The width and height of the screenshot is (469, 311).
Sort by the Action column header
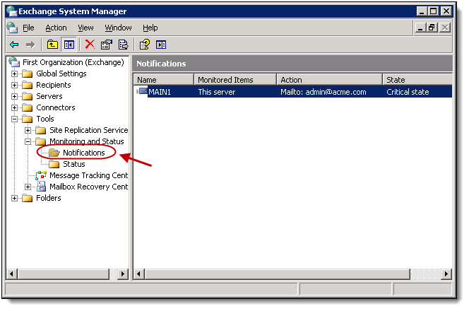[x=330, y=80]
